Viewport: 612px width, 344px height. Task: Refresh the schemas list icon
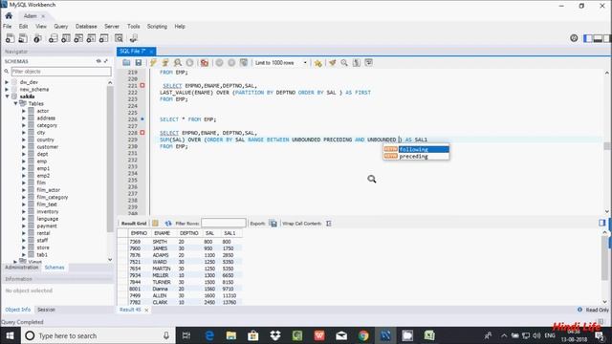click(x=98, y=61)
